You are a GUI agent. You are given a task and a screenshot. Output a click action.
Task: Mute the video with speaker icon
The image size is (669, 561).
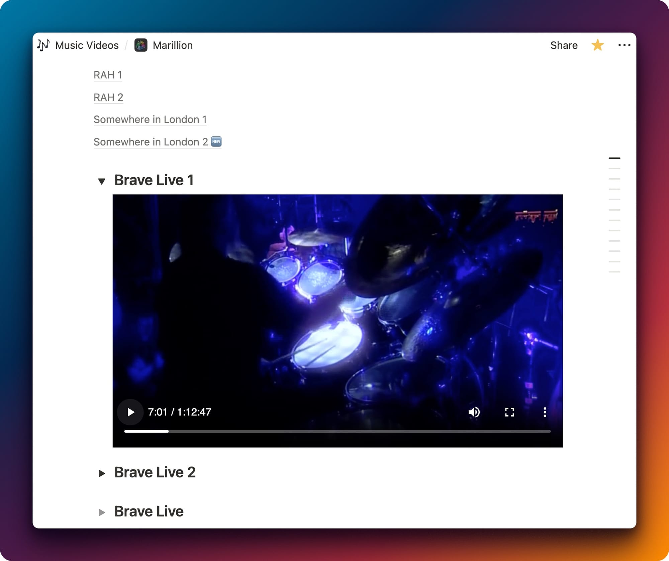point(474,412)
